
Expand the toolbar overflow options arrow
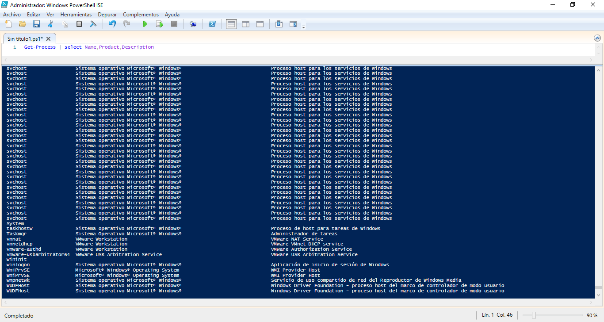[x=303, y=27]
